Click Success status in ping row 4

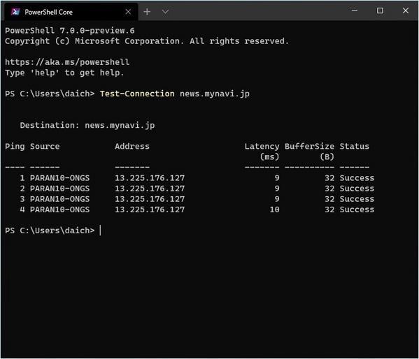357,210
